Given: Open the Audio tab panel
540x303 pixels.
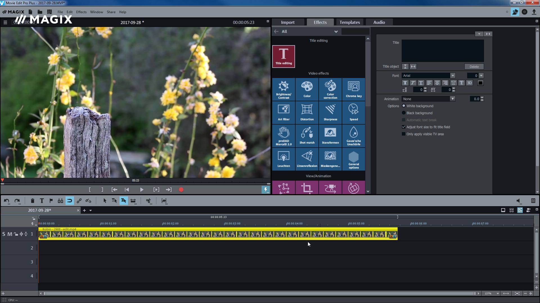Looking at the screenshot, I should pyautogui.click(x=379, y=22).
